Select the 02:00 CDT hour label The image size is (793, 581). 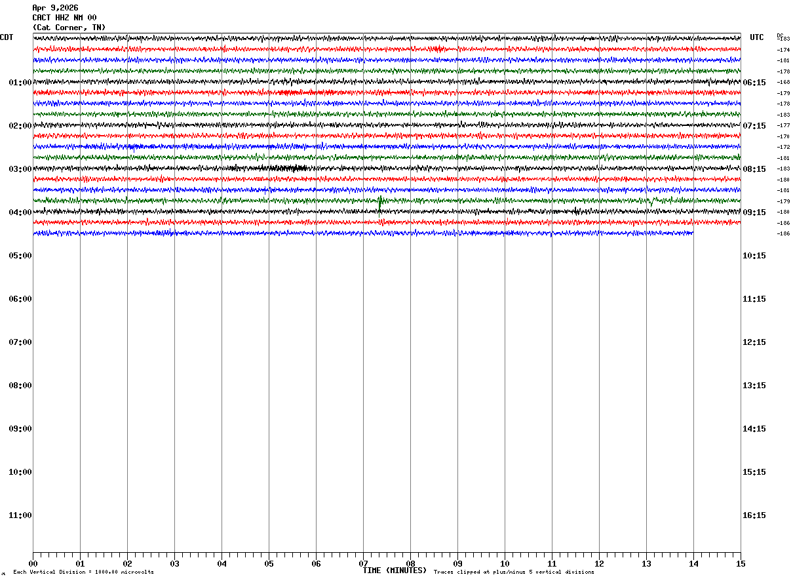point(20,126)
